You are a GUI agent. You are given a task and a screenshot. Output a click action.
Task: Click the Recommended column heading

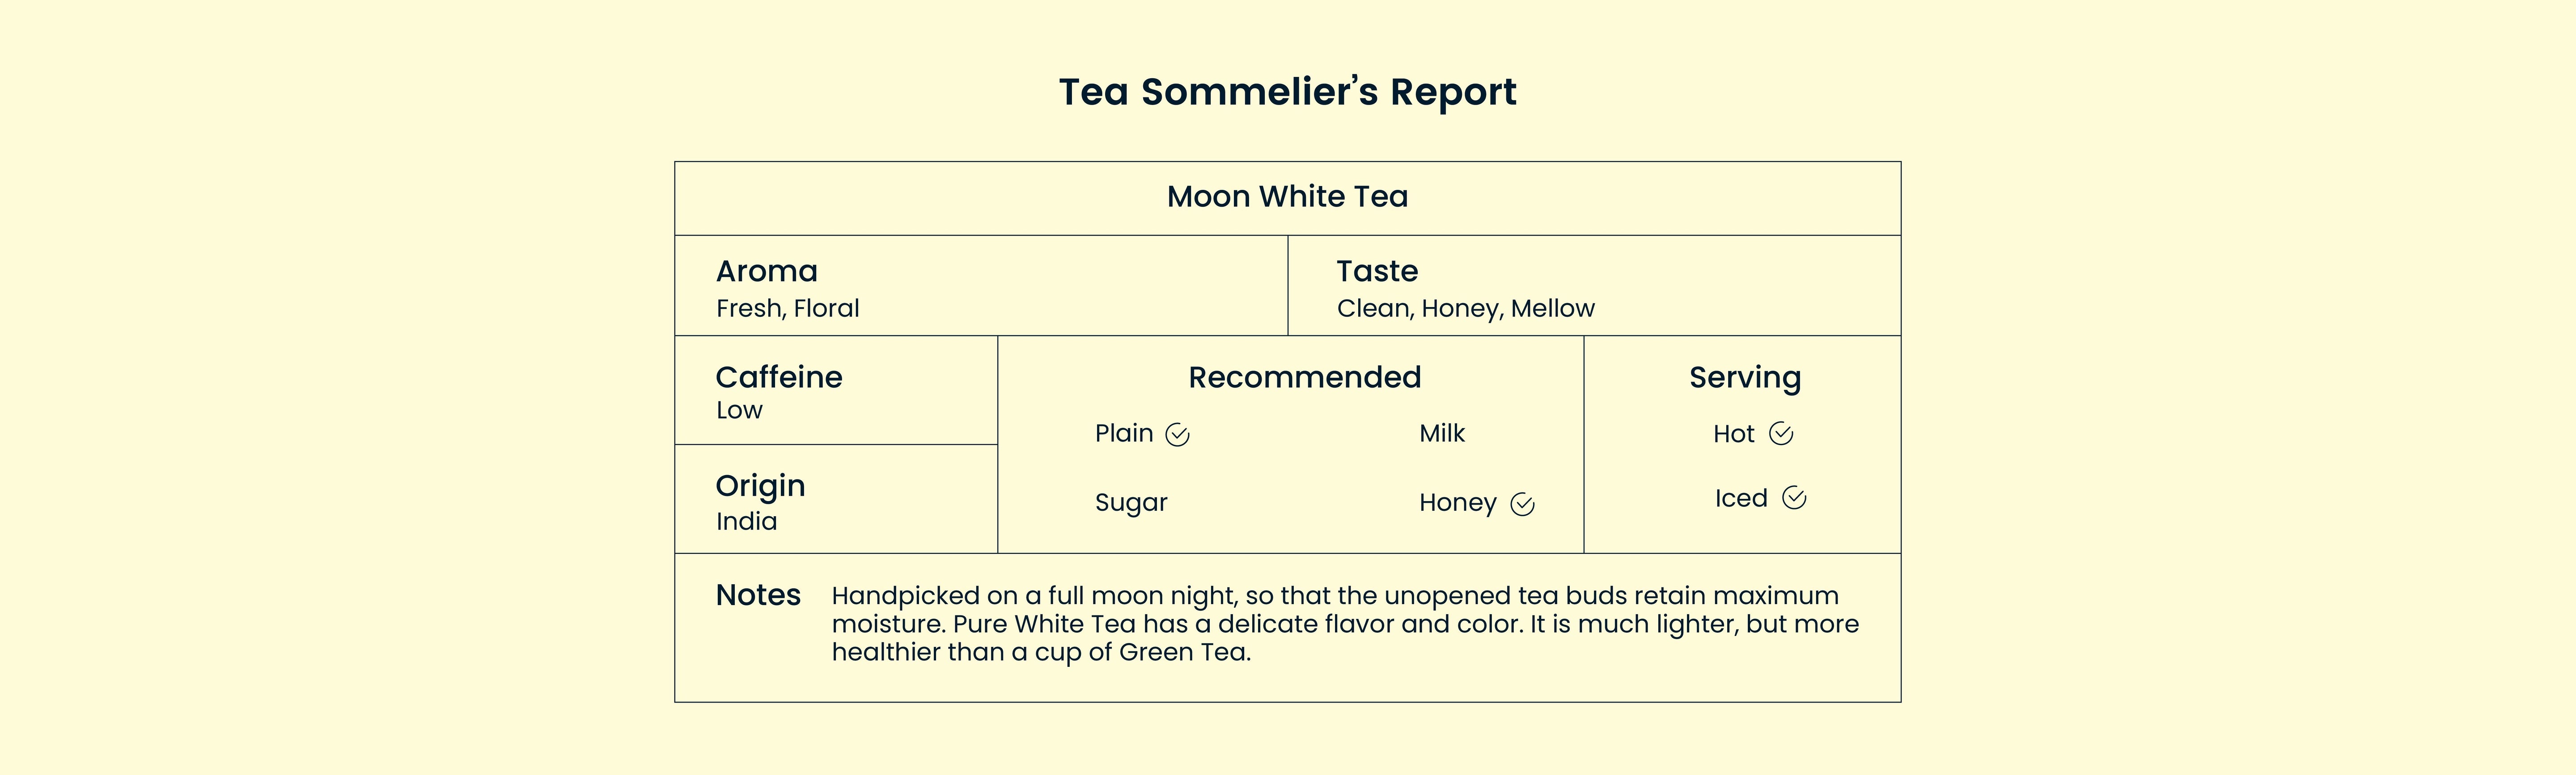(1304, 377)
